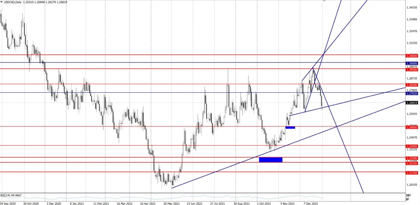Click the chart shift triangle marker at top
This screenshot has height=205, width=420.
pyautogui.click(x=325, y=1)
